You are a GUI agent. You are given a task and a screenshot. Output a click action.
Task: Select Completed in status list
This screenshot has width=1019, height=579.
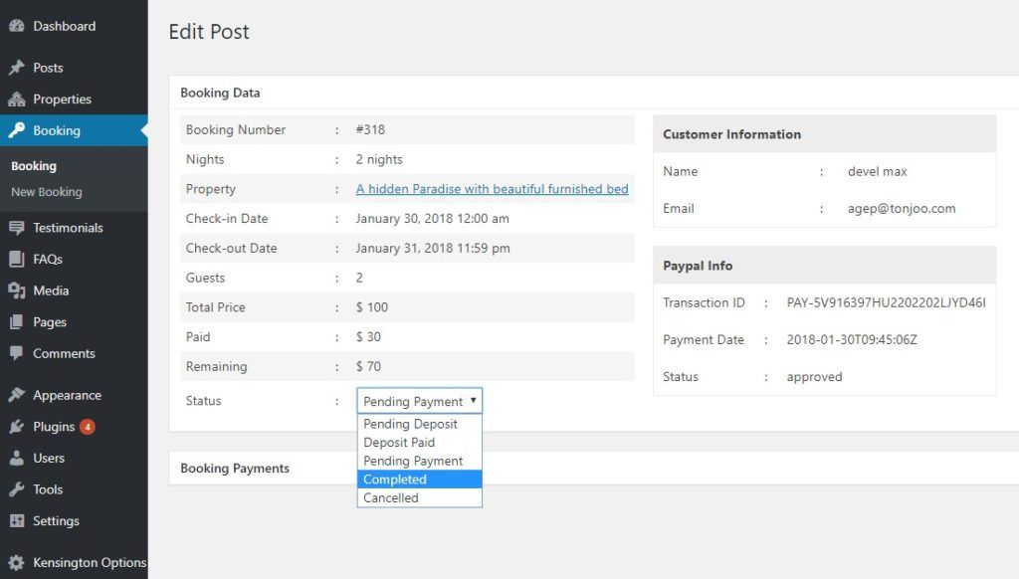point(419,480)
